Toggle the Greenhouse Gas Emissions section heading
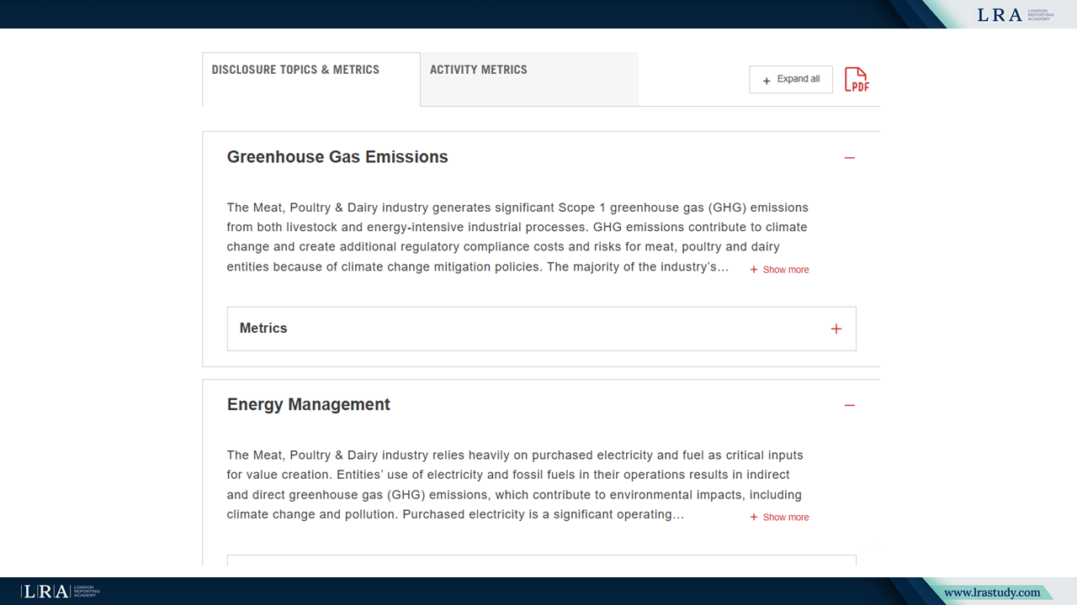1077x605 pixels. 337,157
